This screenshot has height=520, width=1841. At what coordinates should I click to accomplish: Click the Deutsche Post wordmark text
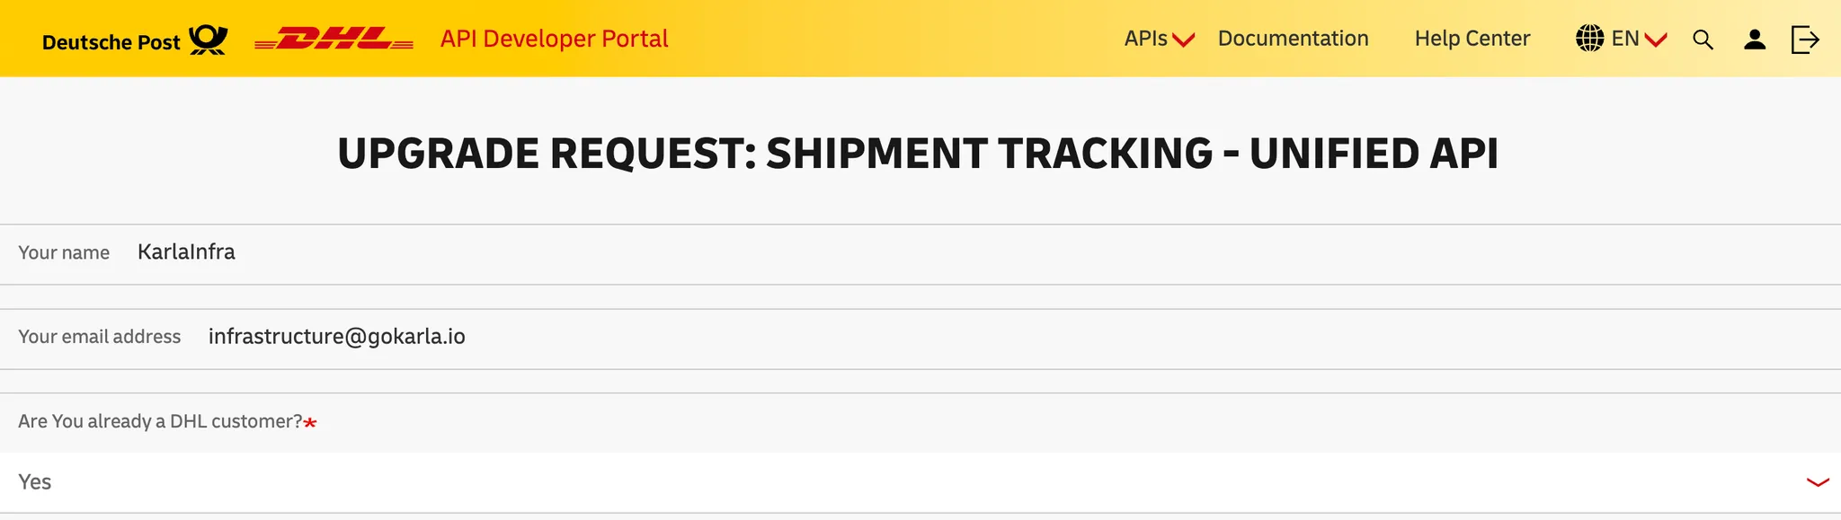click(111, 42)
